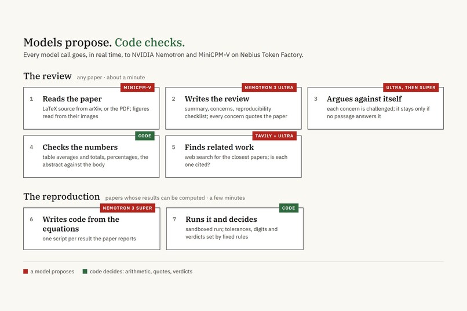Click 'sandboxed run; tolerances' description

[x=231, y=233]
